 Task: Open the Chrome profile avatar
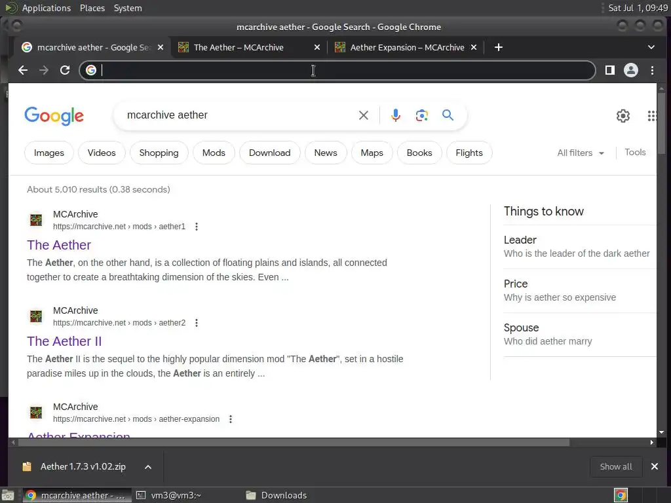[631, 70]
